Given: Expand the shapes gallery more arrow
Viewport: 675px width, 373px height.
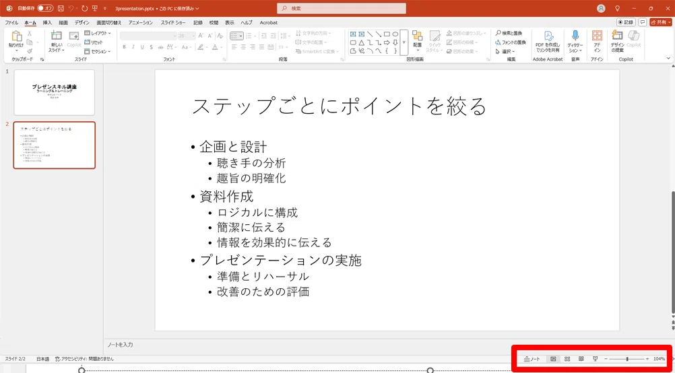Looking at the screenshot, I should point(404,42).
